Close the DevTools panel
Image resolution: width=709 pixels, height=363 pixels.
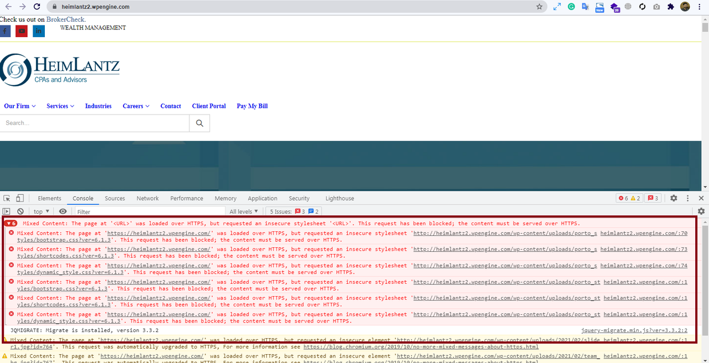pyautogui.click(x=701, y=198)
